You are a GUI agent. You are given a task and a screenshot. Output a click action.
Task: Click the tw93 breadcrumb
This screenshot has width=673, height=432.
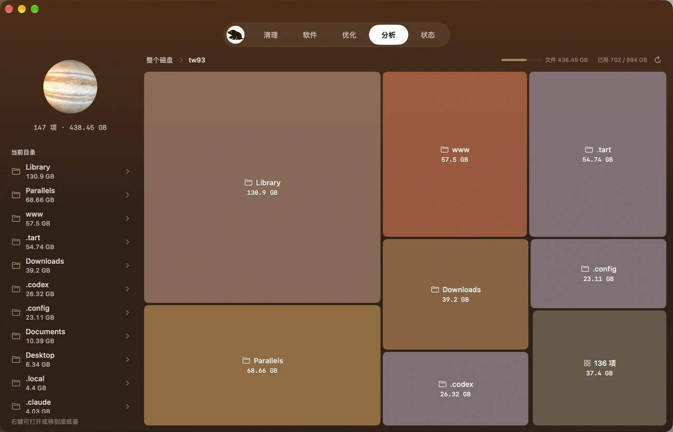(197, 60)
